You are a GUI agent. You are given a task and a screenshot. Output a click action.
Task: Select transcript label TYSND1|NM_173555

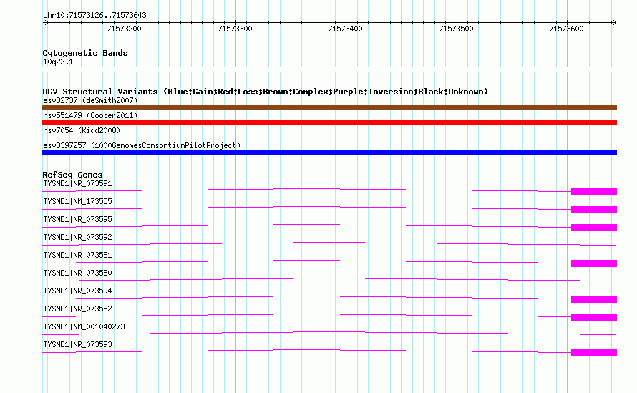coord(77,202)
